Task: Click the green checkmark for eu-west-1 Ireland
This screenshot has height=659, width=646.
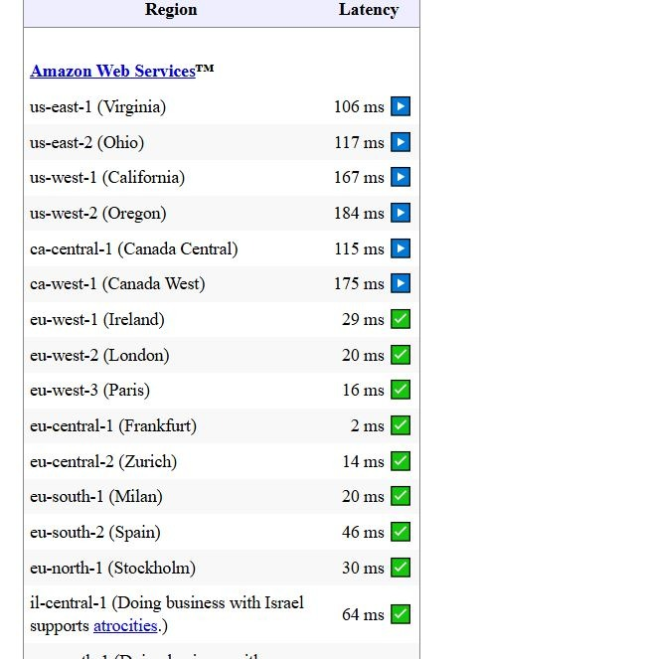Action: pos(401,319)
